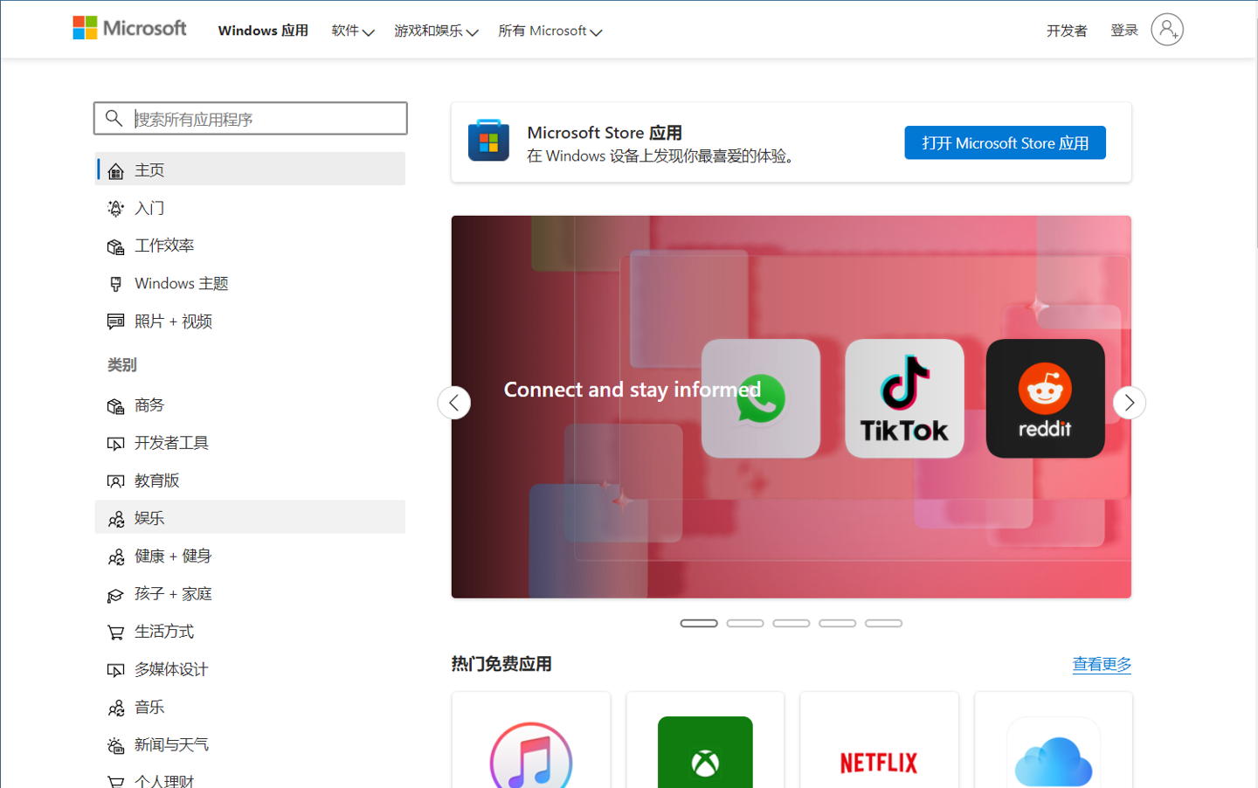Image resolution: width=1258 pixels, height=788 pixels.
Task: Open the iTunes app card
Action: coord(531,740)
